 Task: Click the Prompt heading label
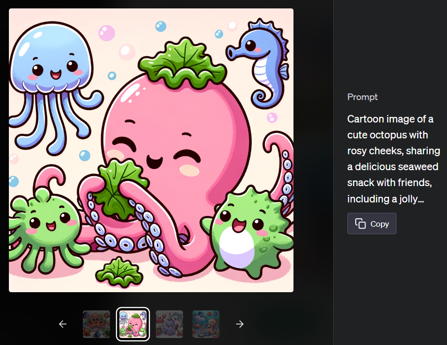pyautogui.click(x=362, y=97)
